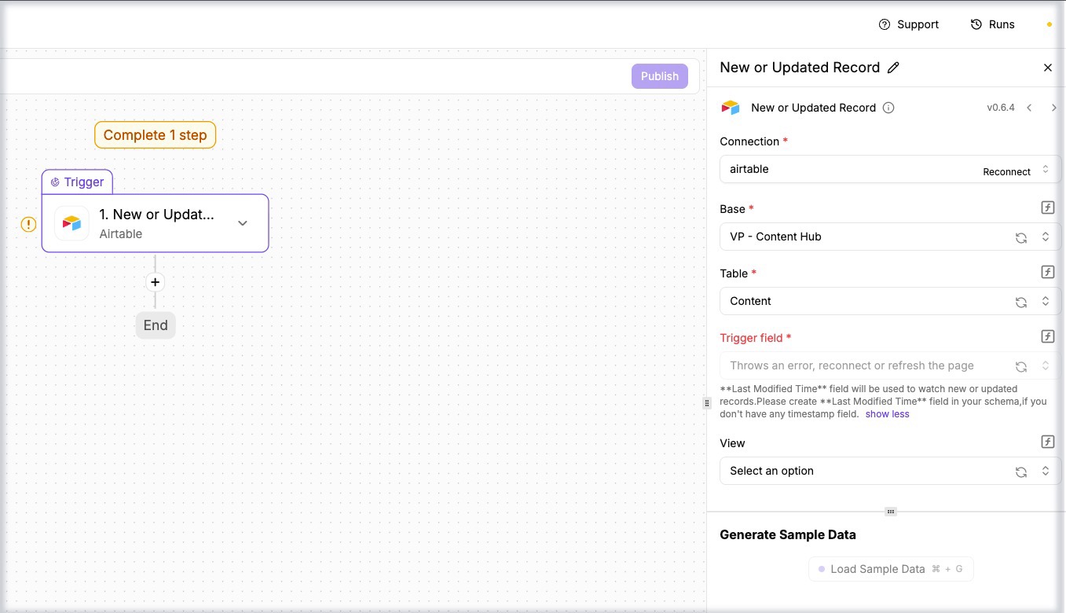Screen dimensions: 1066x613
Task: Click the pencil icon to rename step
Action: pyautogui.click(x=893, y=68)
